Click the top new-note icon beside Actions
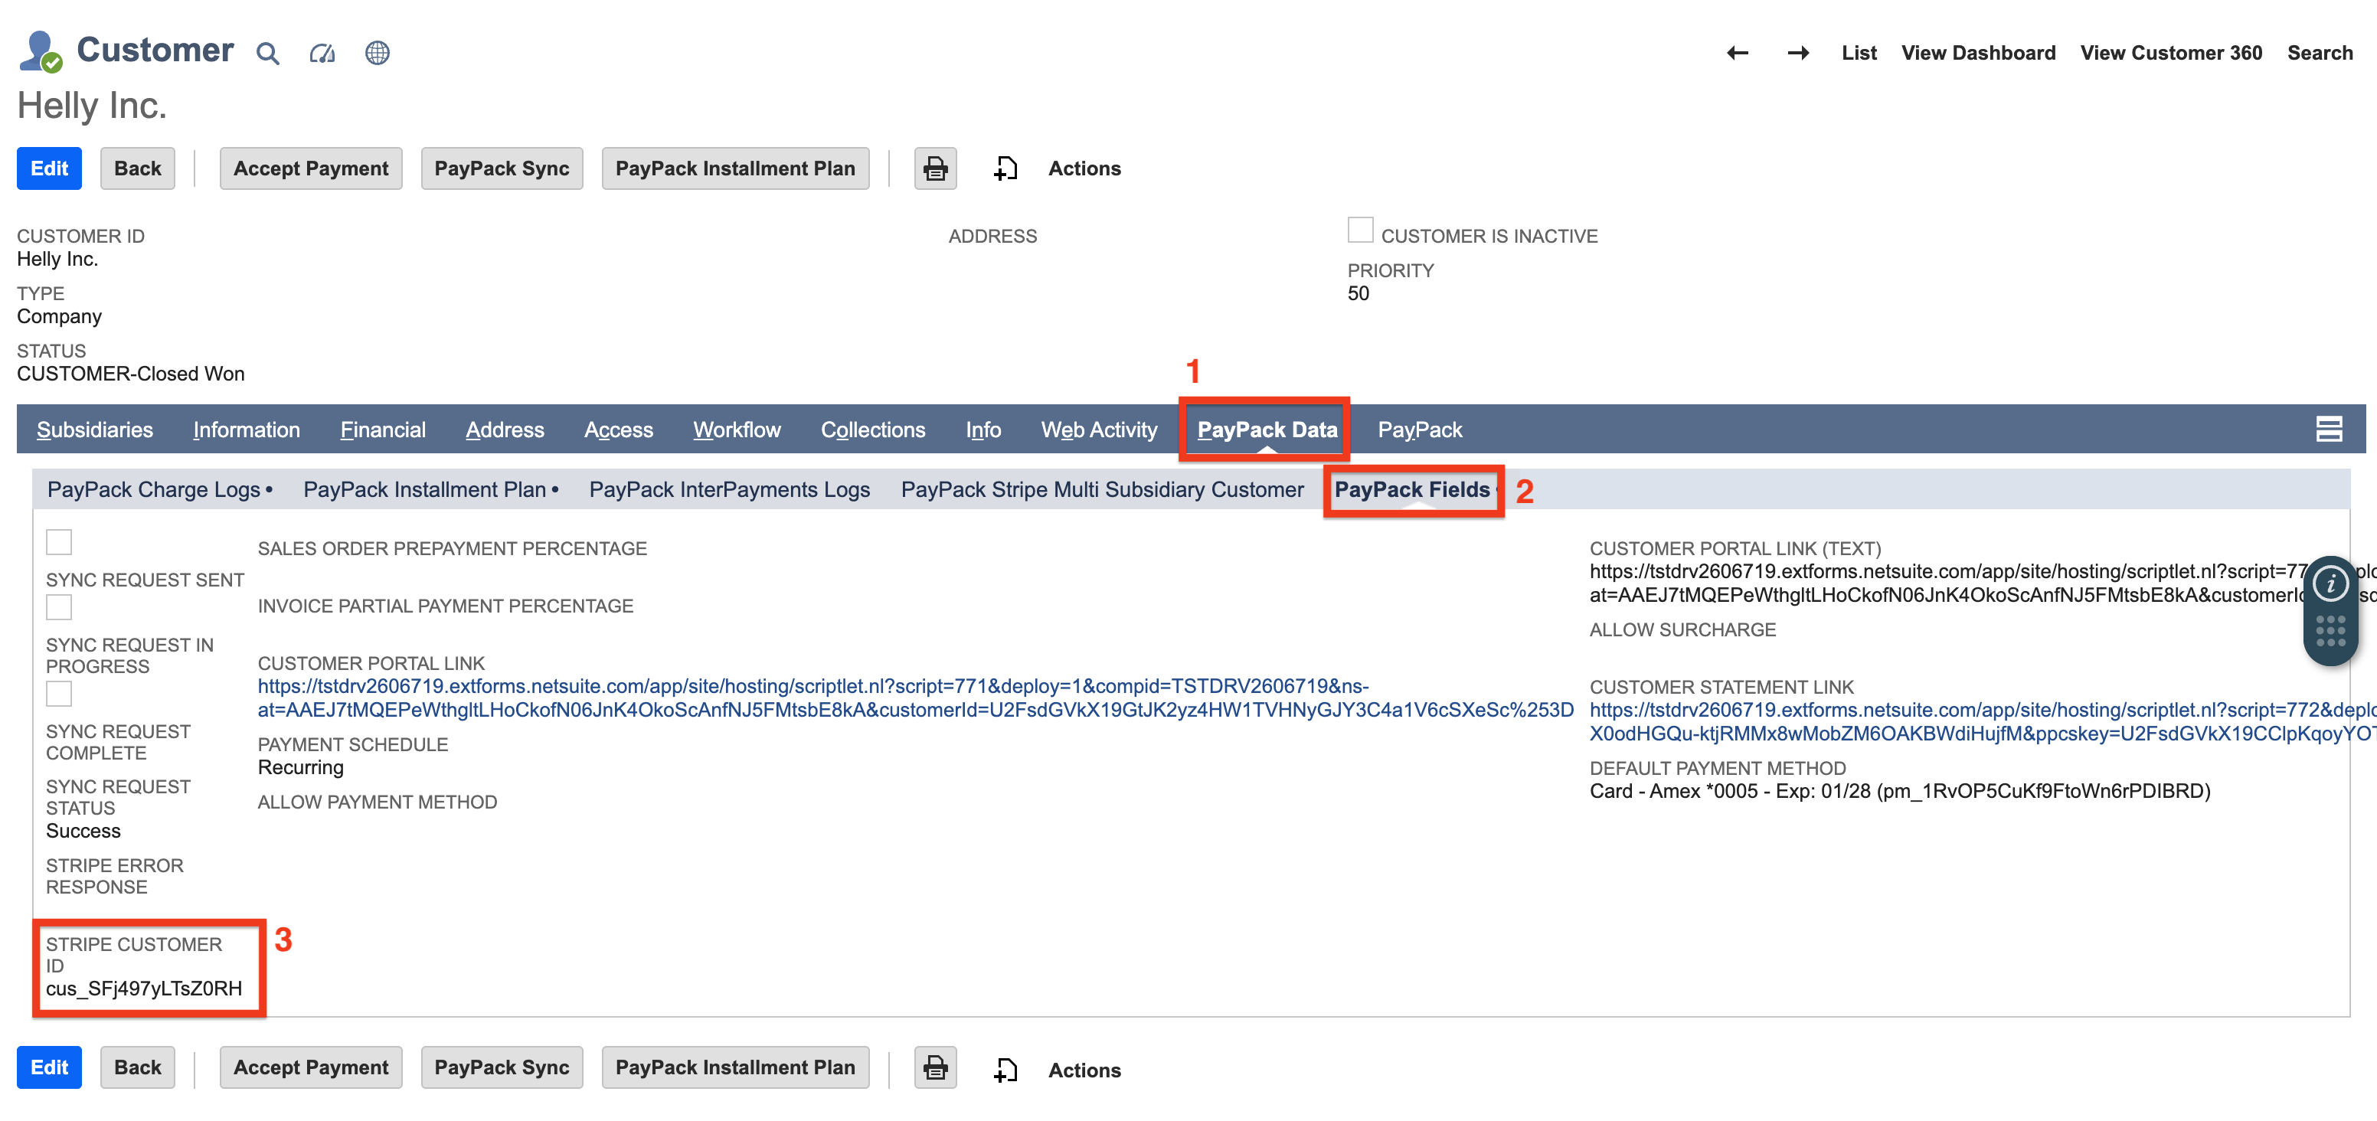2377x1121 pixels. [1005, 169]
